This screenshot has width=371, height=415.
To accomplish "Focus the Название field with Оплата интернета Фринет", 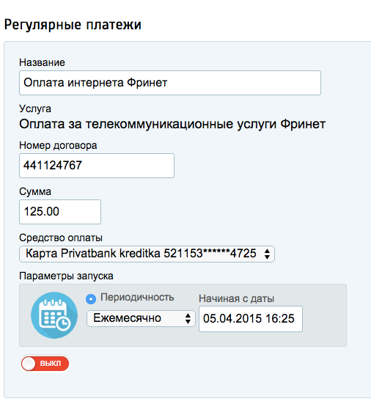I will pos(170,83).
